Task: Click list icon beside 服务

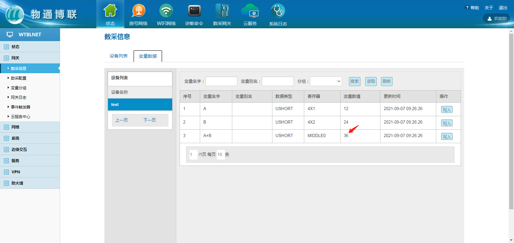Action: tap(6, 161)
